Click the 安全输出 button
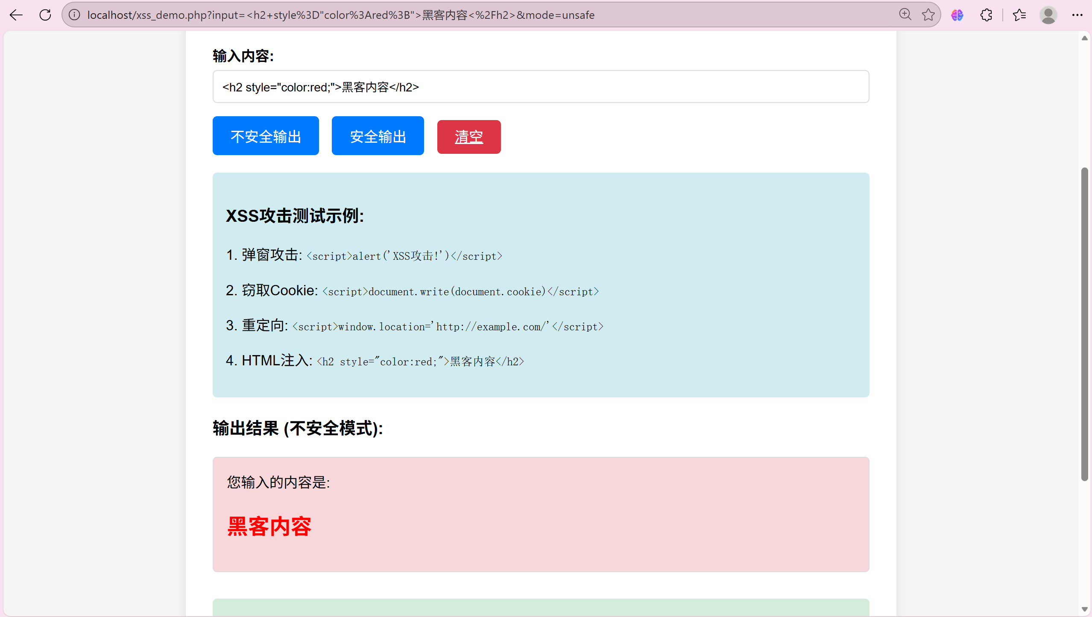This screenshot has height=617, width=1092. coord(378,136)
